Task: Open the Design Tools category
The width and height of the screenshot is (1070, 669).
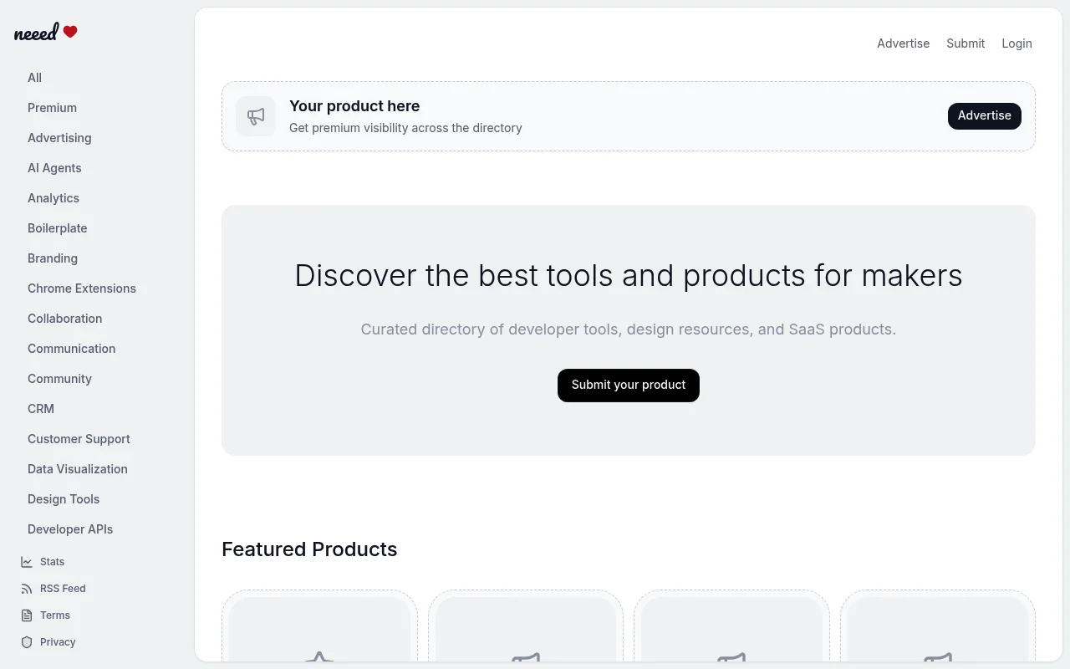Action: click(x=64, y=499)
